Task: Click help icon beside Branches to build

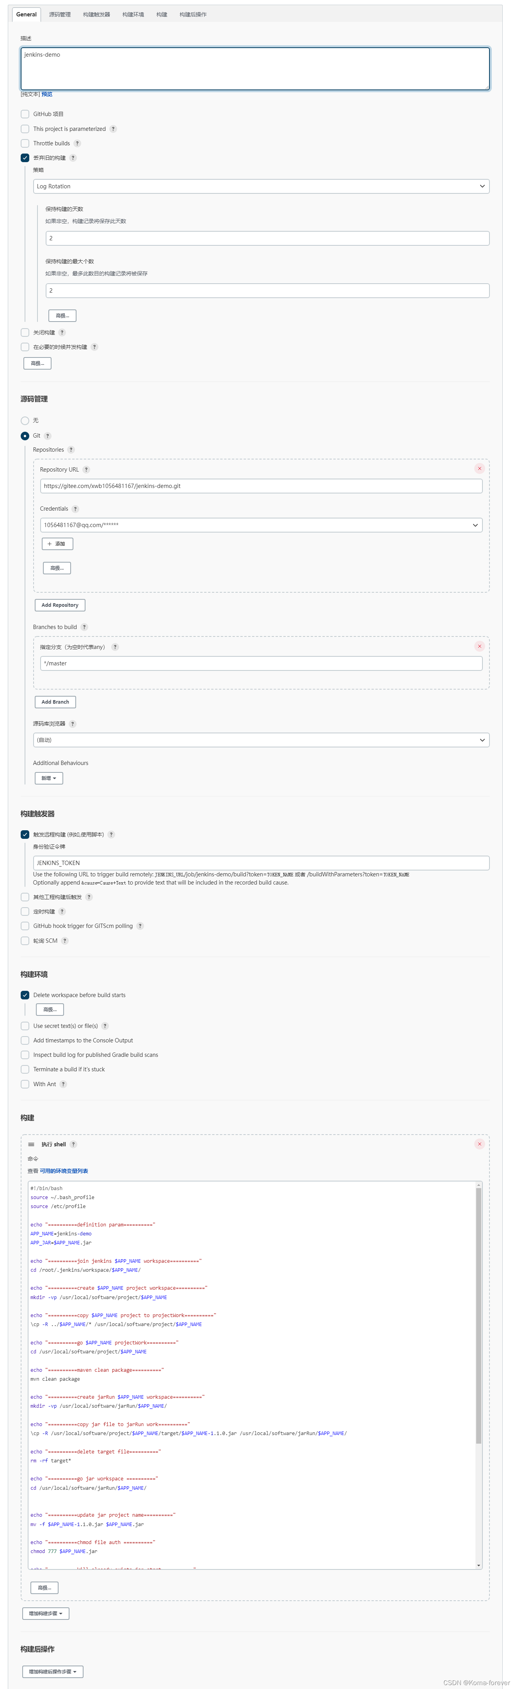Action: [x=84, y=627]
